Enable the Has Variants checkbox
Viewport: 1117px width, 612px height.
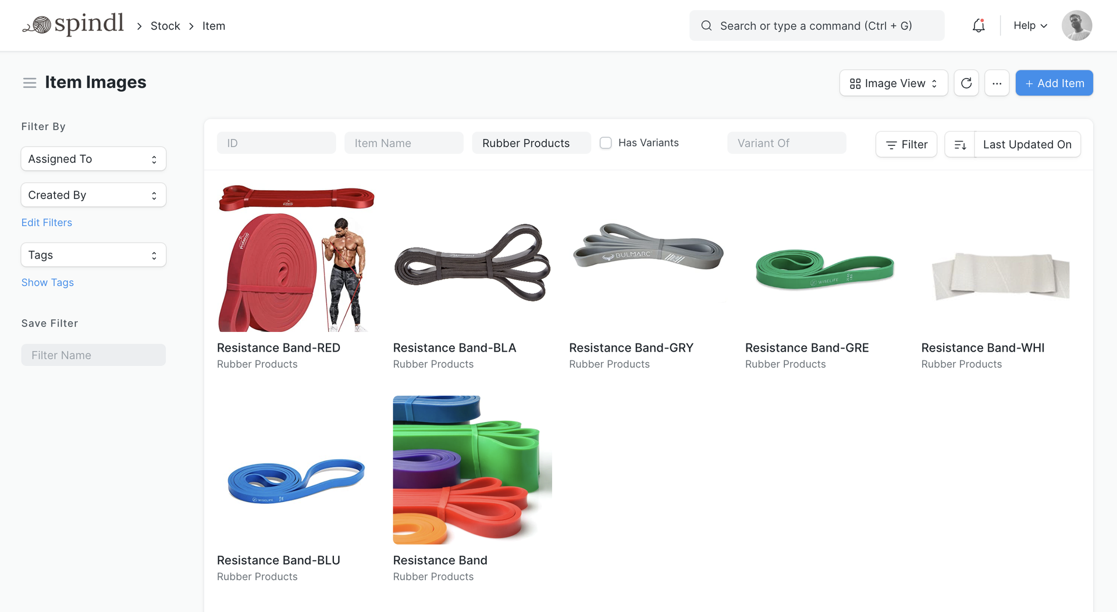pos(606,143)
